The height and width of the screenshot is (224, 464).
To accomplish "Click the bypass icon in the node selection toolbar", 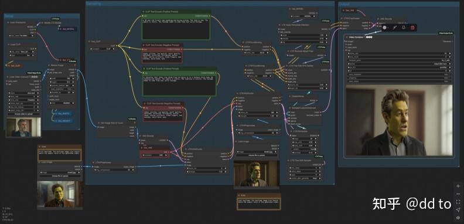I will coord(403,28).
